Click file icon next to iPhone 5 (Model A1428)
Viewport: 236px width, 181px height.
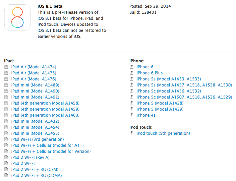[x=131, y=103]
